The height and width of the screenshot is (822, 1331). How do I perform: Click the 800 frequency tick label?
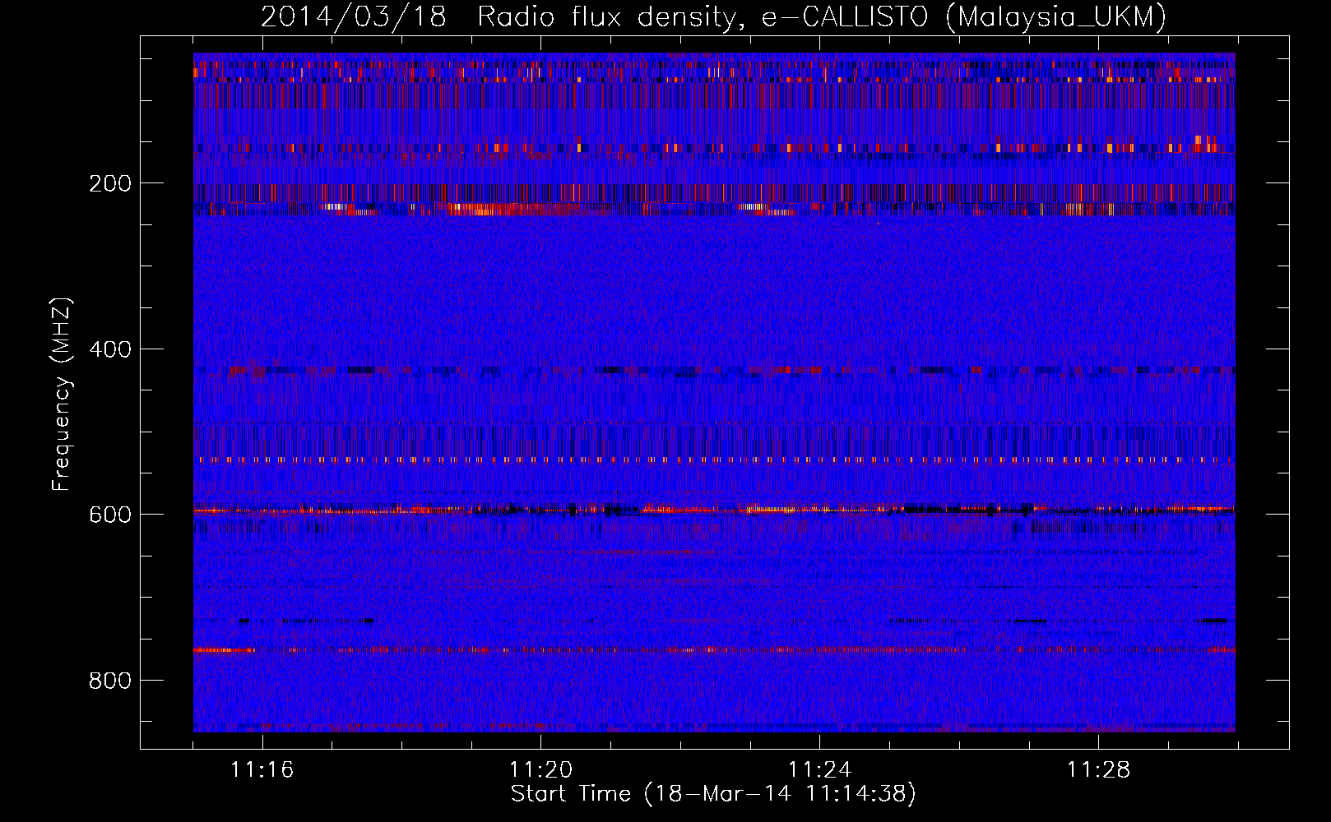(110, 681)
